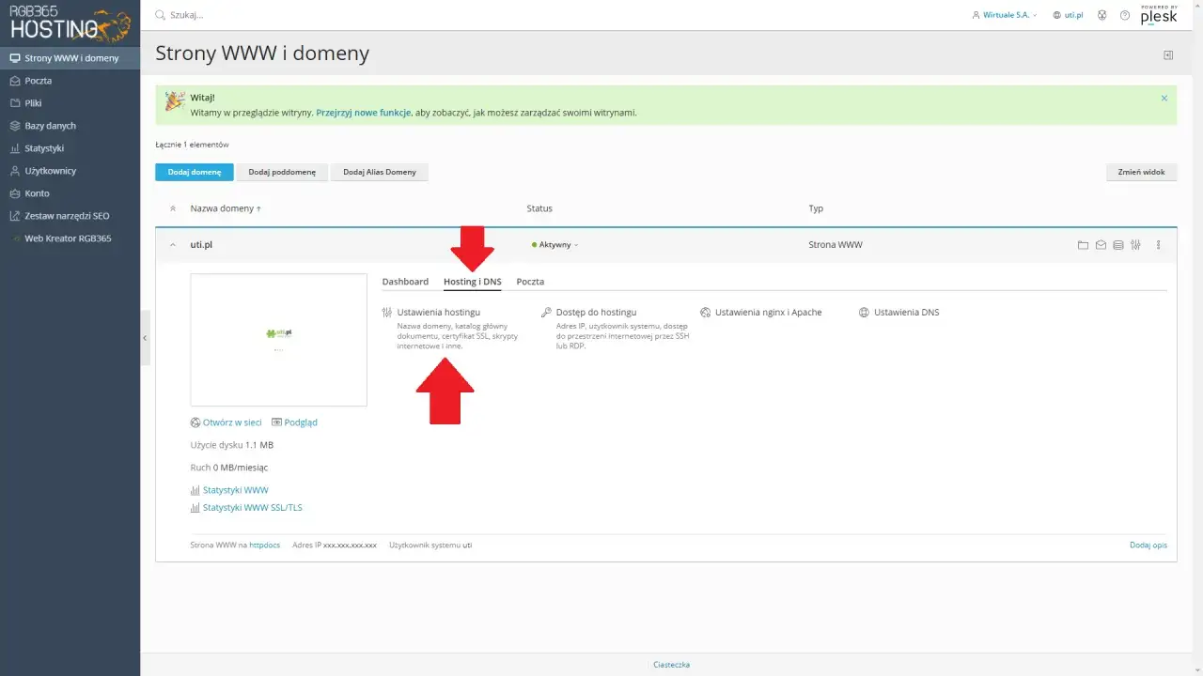
Task: Open the uti.pl subscription link in header
Action: [x=1069, y=15]
